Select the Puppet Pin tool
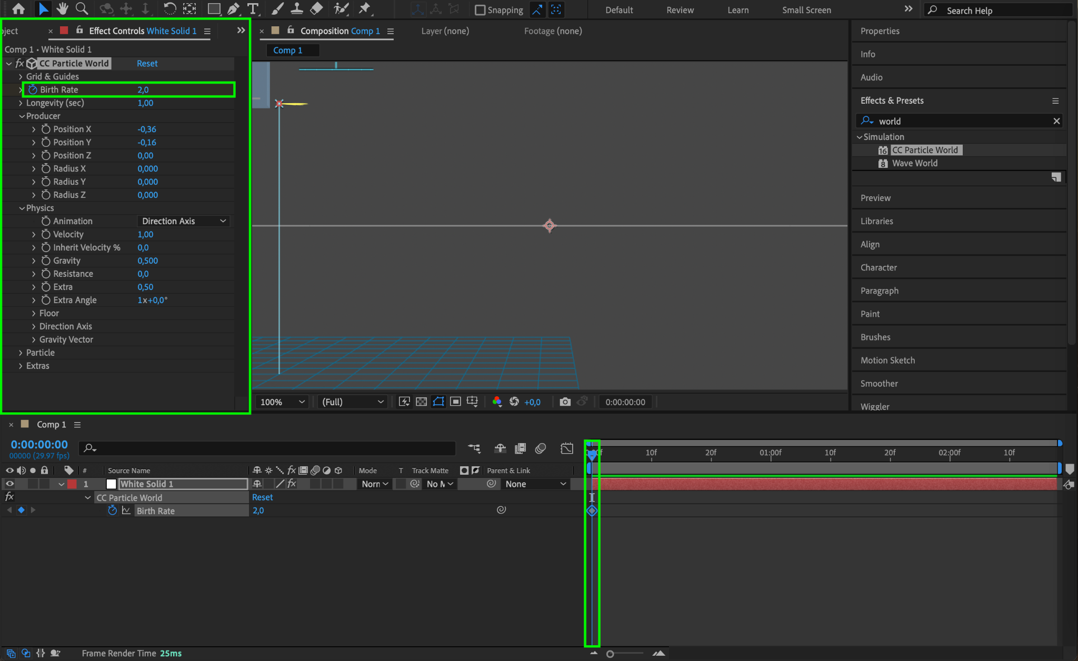The height and width of the screenshot is (661, 1078). 364,8
